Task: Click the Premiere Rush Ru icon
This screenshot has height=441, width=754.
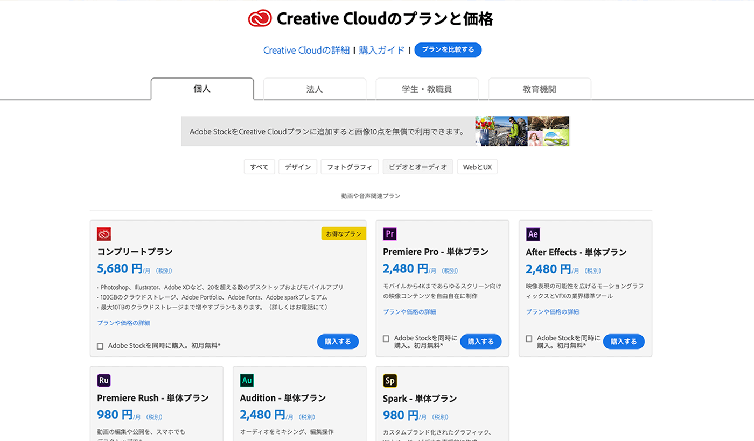Action: [104, 380]
